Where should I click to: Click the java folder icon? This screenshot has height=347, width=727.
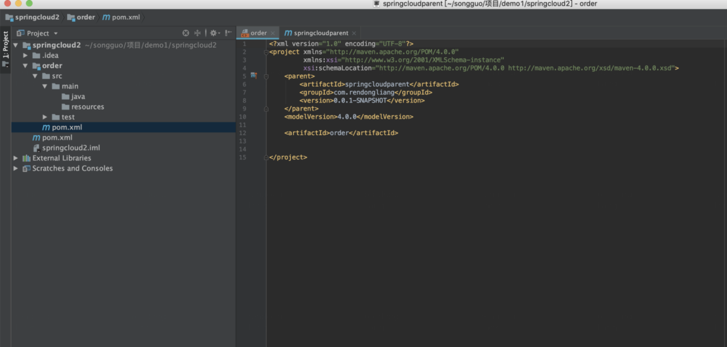66,97
